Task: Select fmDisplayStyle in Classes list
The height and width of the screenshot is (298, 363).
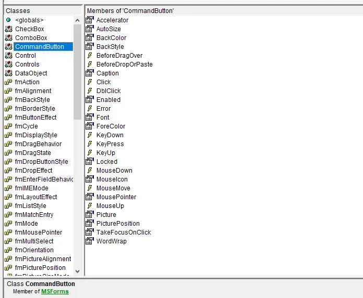Action: tap(36, 135)
